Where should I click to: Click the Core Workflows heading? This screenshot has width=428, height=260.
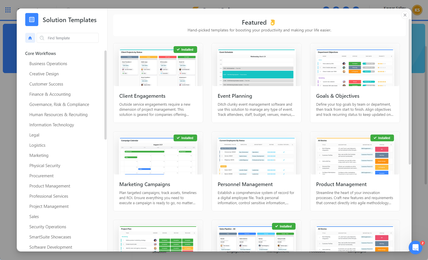tap(41, 54)
